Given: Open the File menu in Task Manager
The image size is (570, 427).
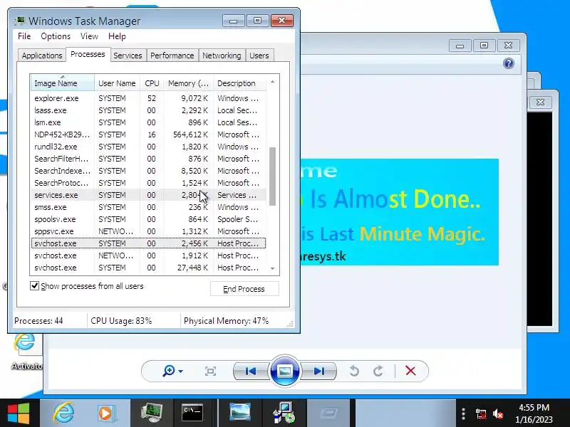Looking at the screenshot, I should click(x=24, y=36).
